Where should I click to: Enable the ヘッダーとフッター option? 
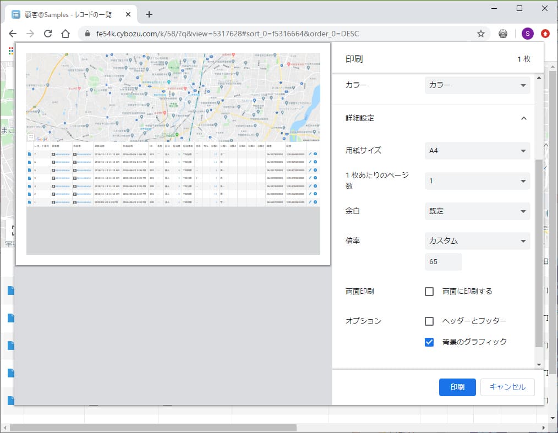coord(429,321)
